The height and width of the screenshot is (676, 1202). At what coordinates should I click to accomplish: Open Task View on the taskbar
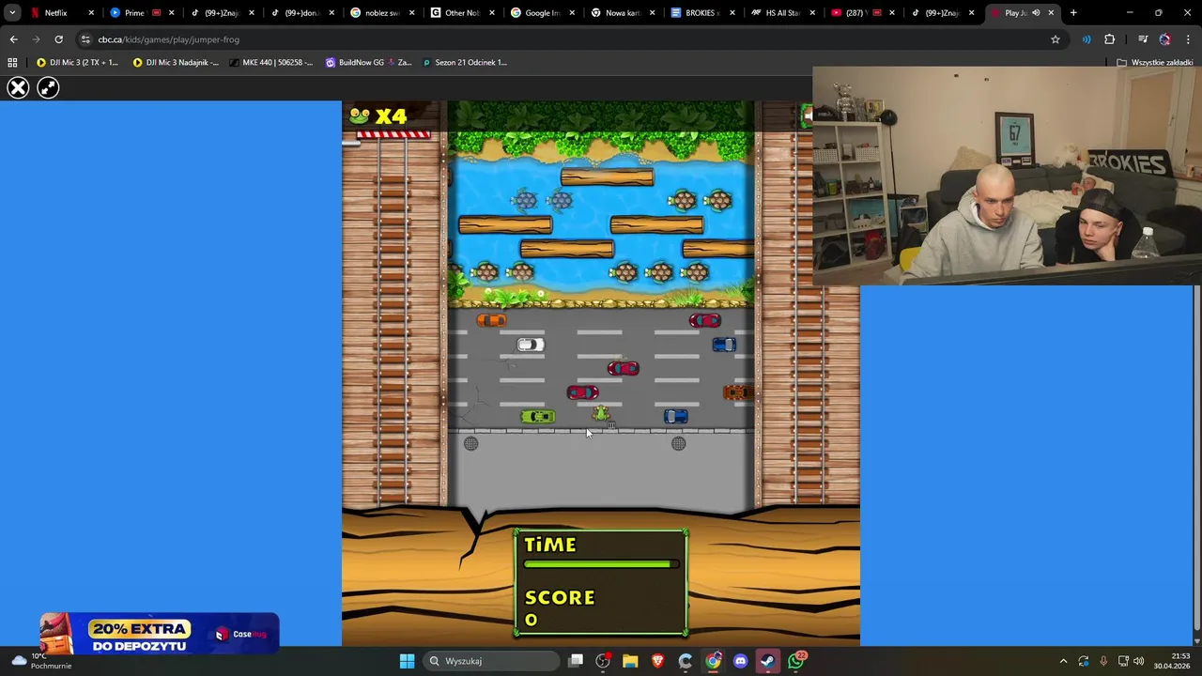[576, 661]
